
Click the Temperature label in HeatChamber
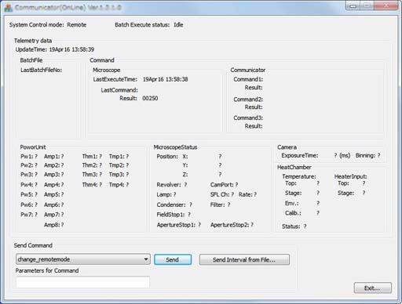(x=299, y=176)
